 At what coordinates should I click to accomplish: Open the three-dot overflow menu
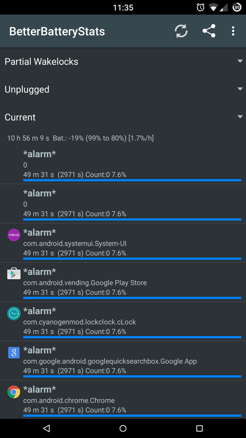pyautogui.click(x=233, y=31)
